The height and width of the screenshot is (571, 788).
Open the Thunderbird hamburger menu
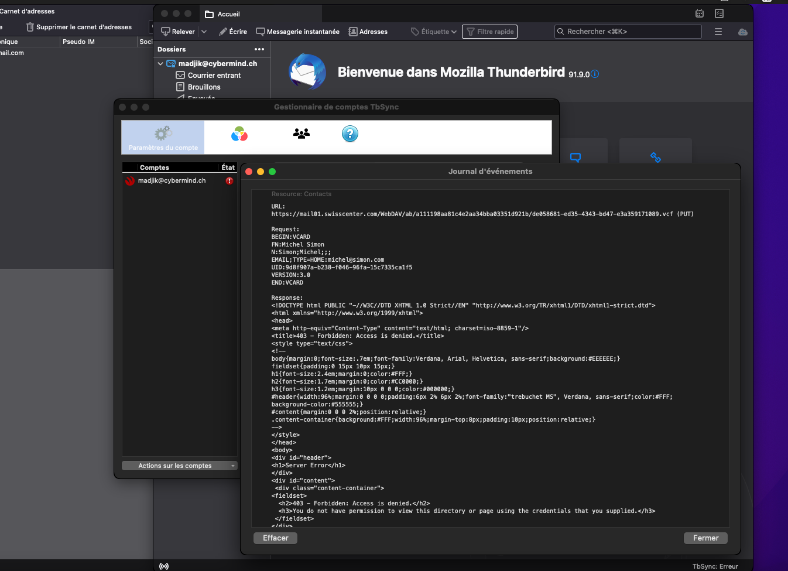pos(718,32)
